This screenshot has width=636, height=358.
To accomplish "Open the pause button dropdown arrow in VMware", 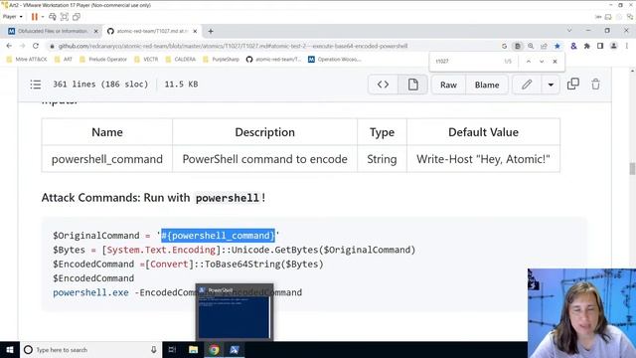I will (x=43, y=17).
